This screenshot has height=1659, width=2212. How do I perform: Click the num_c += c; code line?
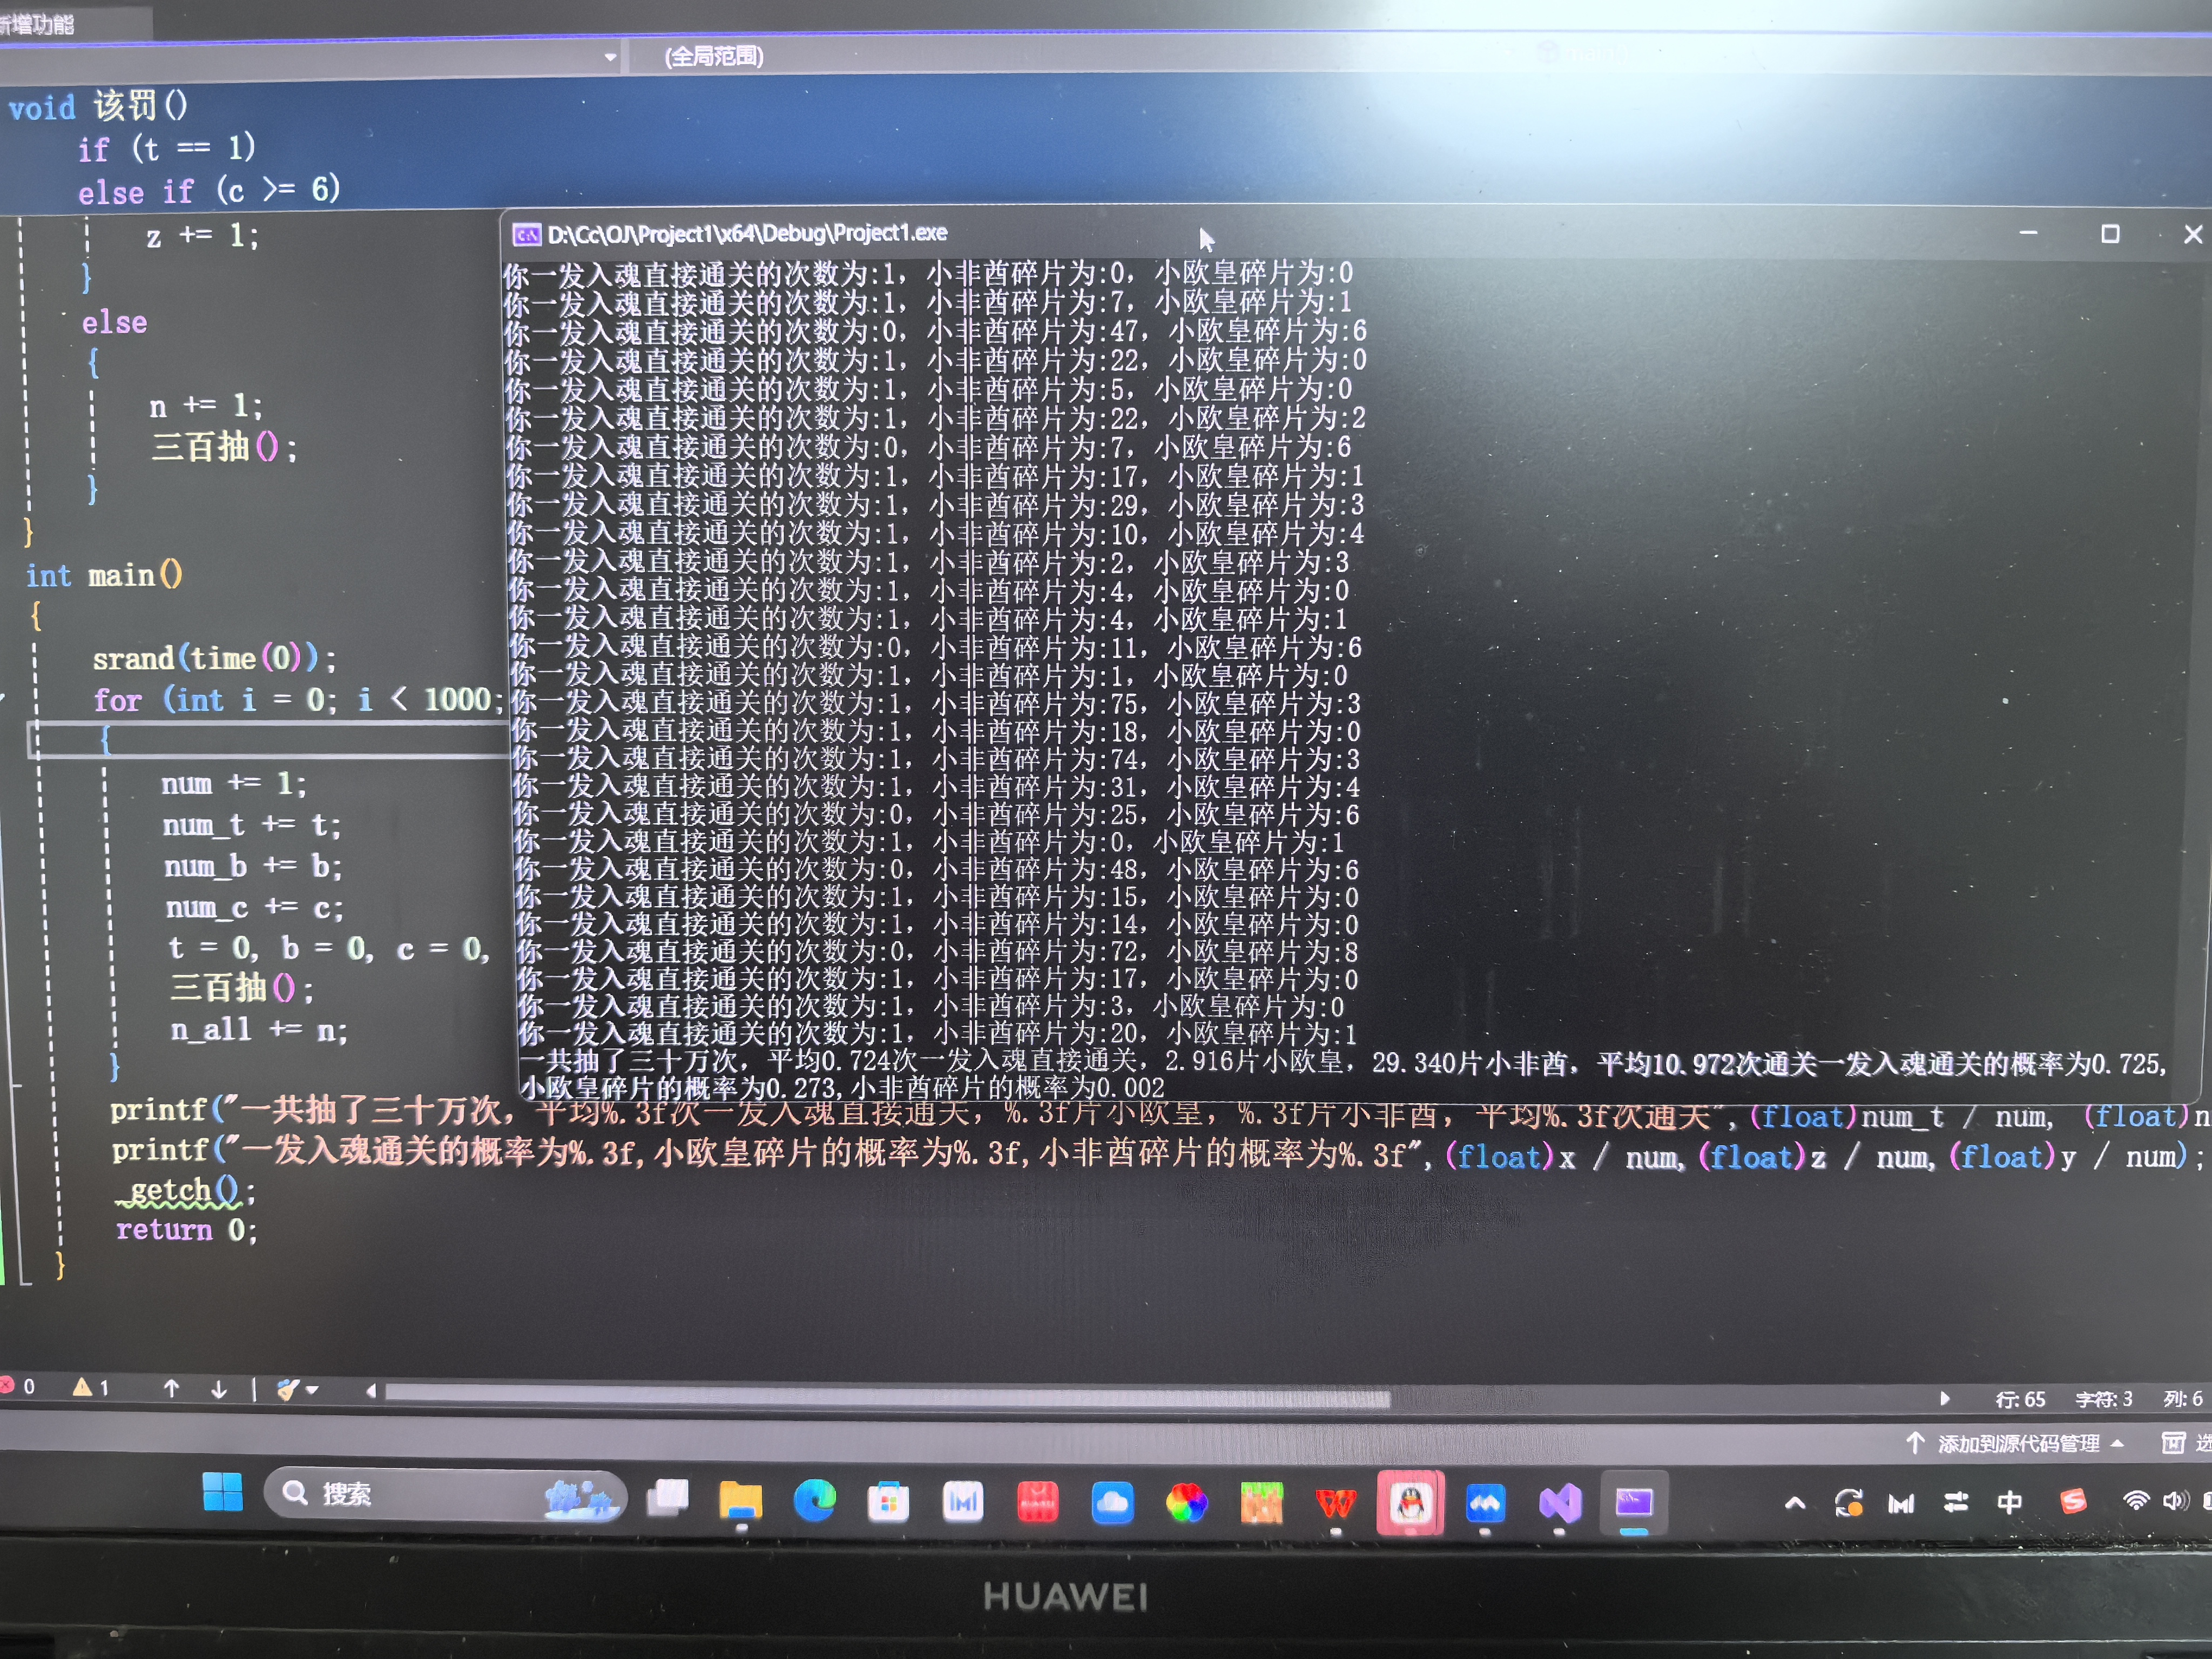pos(255,907)
